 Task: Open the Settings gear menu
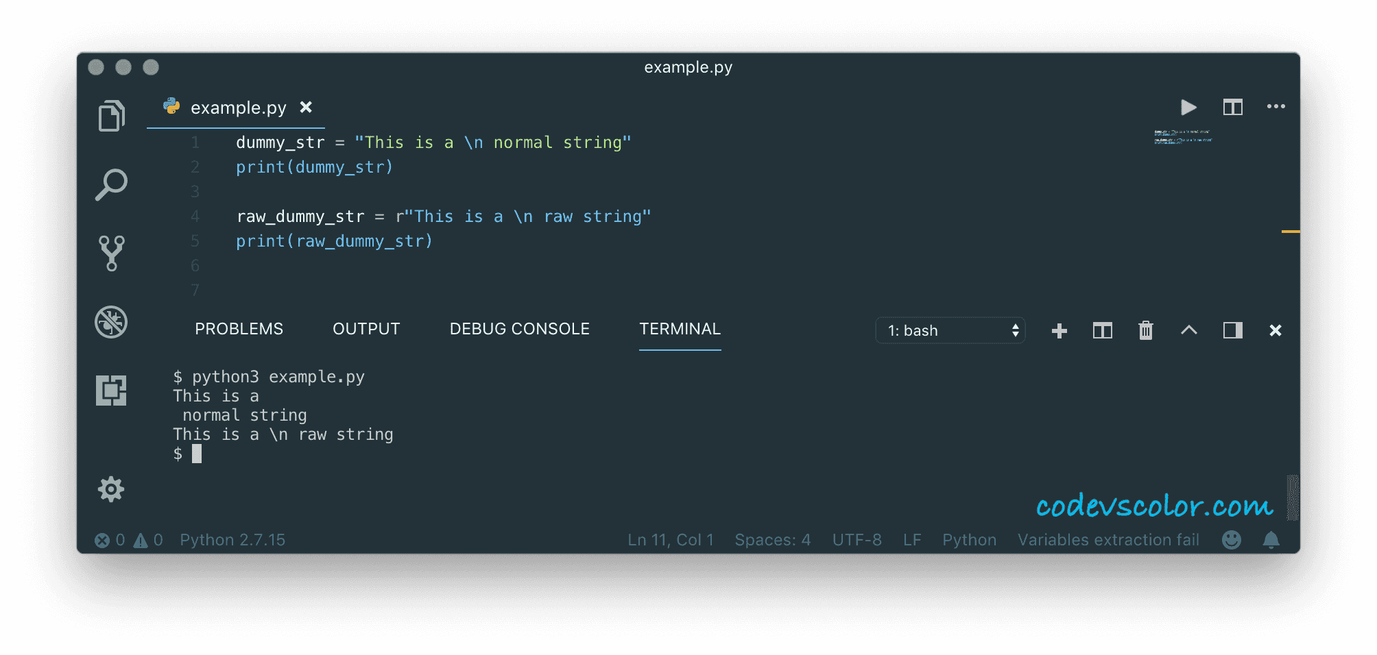(x=112, y=489)
